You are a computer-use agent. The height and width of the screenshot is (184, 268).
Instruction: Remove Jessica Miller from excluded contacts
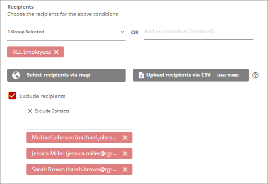click(125, 153)
